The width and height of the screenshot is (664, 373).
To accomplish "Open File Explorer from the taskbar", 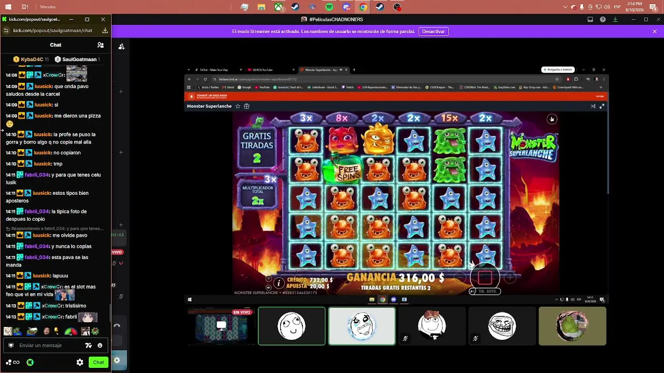I will [x=261, y=7].
